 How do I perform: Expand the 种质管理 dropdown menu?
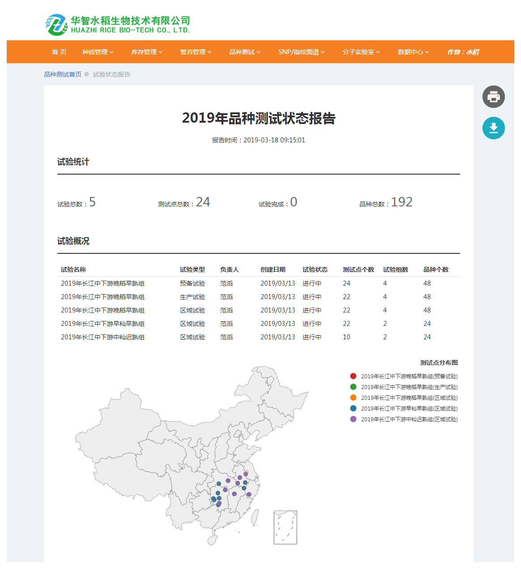point(98,52)
